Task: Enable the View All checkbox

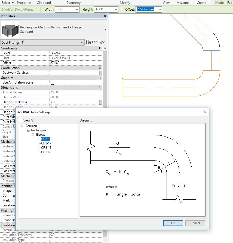Action: tap(20, 120)
